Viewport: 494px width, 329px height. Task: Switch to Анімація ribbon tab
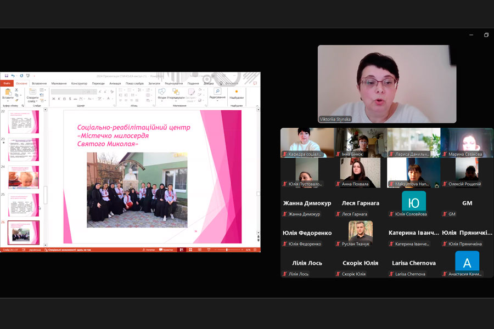coord(115,83)
